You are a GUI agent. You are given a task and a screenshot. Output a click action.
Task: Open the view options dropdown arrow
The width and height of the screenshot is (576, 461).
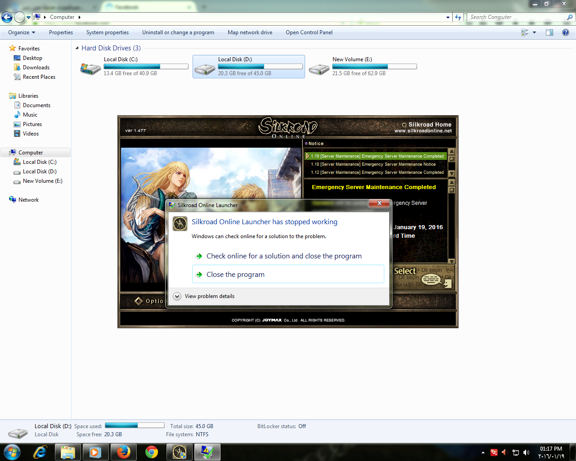tap(534, 32)
